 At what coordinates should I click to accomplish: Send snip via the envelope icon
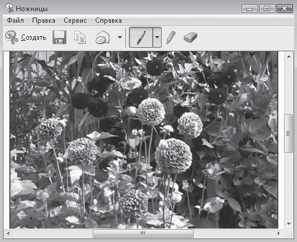point(102,37)
